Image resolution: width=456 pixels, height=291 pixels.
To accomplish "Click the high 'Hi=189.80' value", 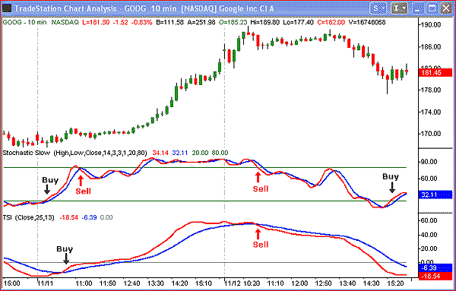I will click(x=266, y=22).
